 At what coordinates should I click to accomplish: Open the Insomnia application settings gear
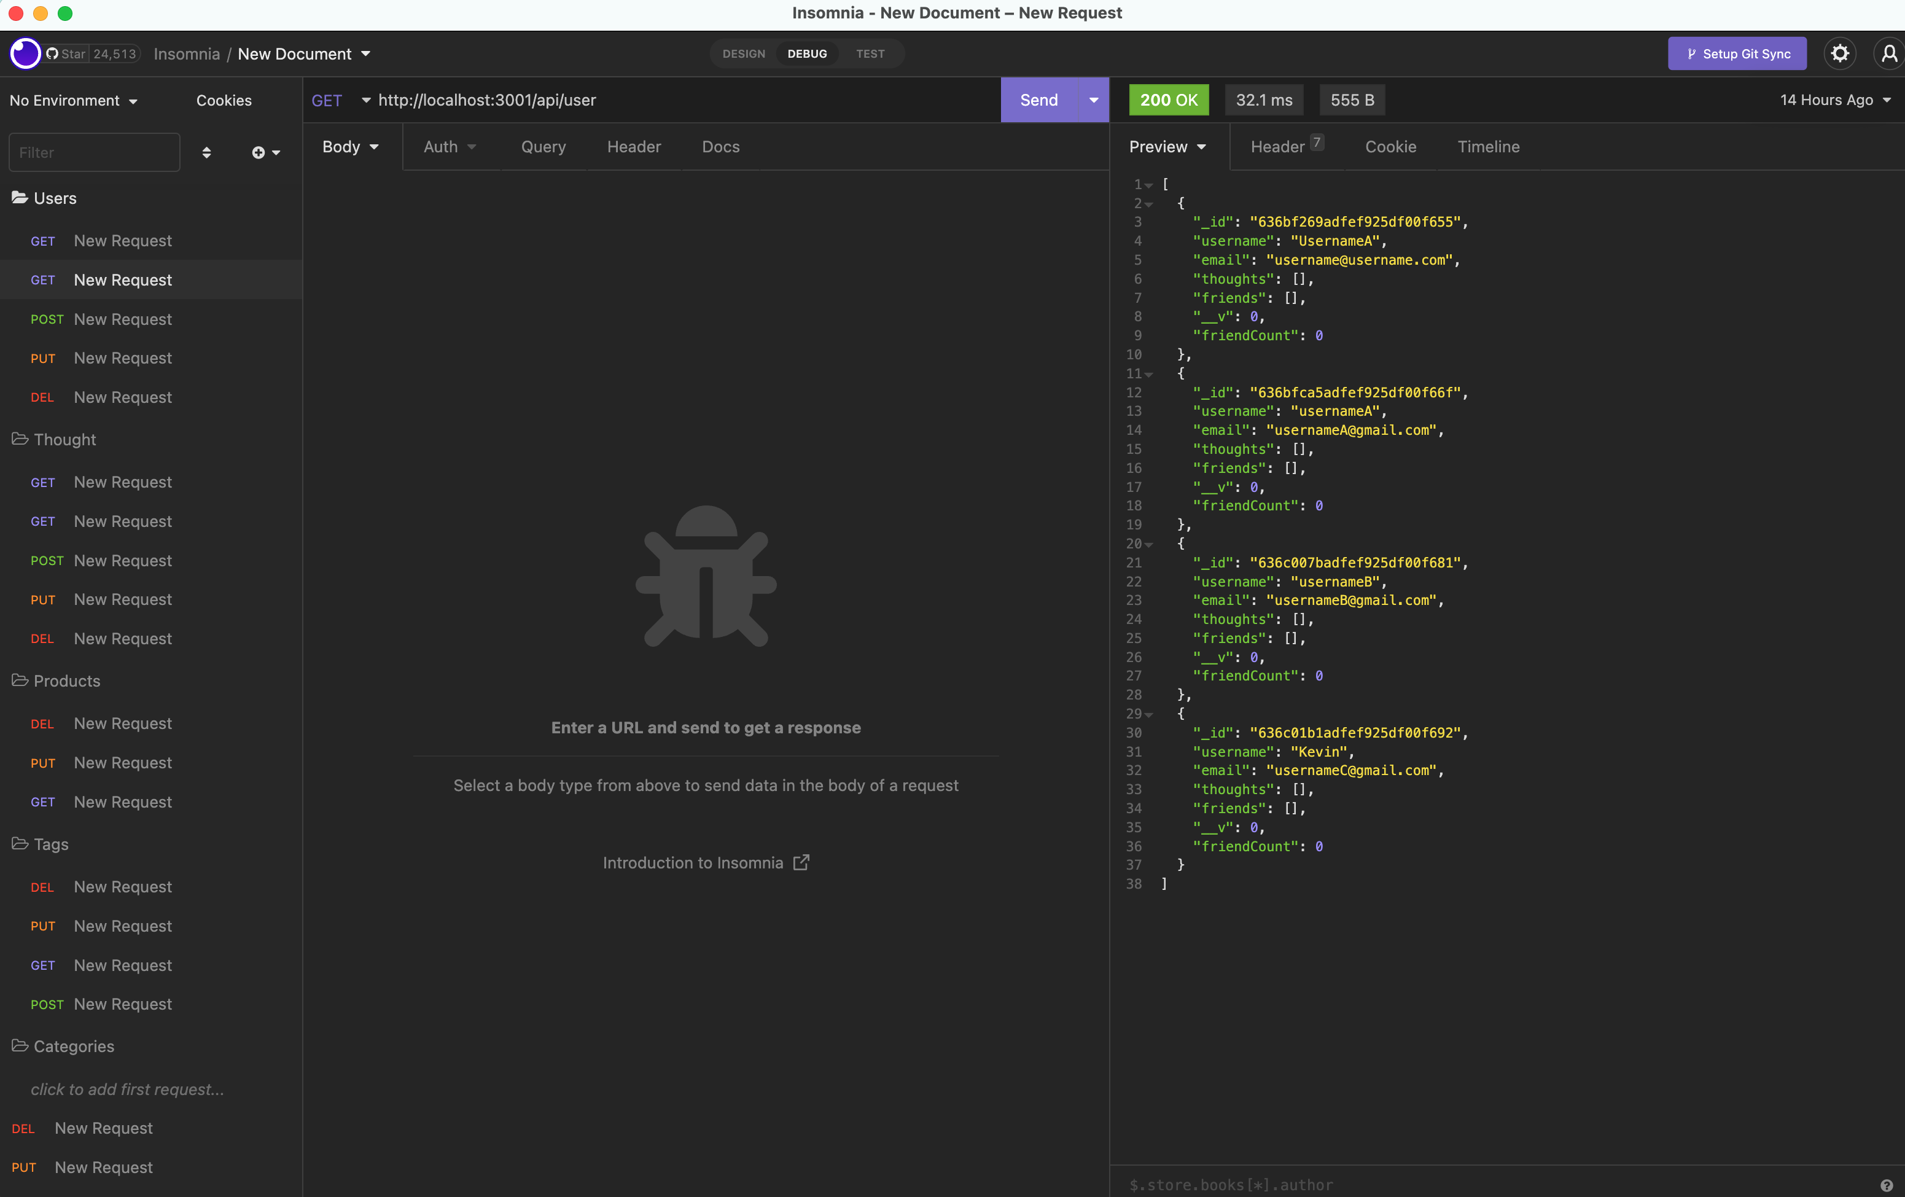click(x=1840, y=53)
